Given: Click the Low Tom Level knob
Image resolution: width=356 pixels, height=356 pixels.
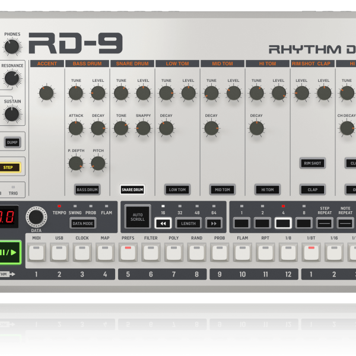Looking at the screenshot, I should tap(189, 93).
